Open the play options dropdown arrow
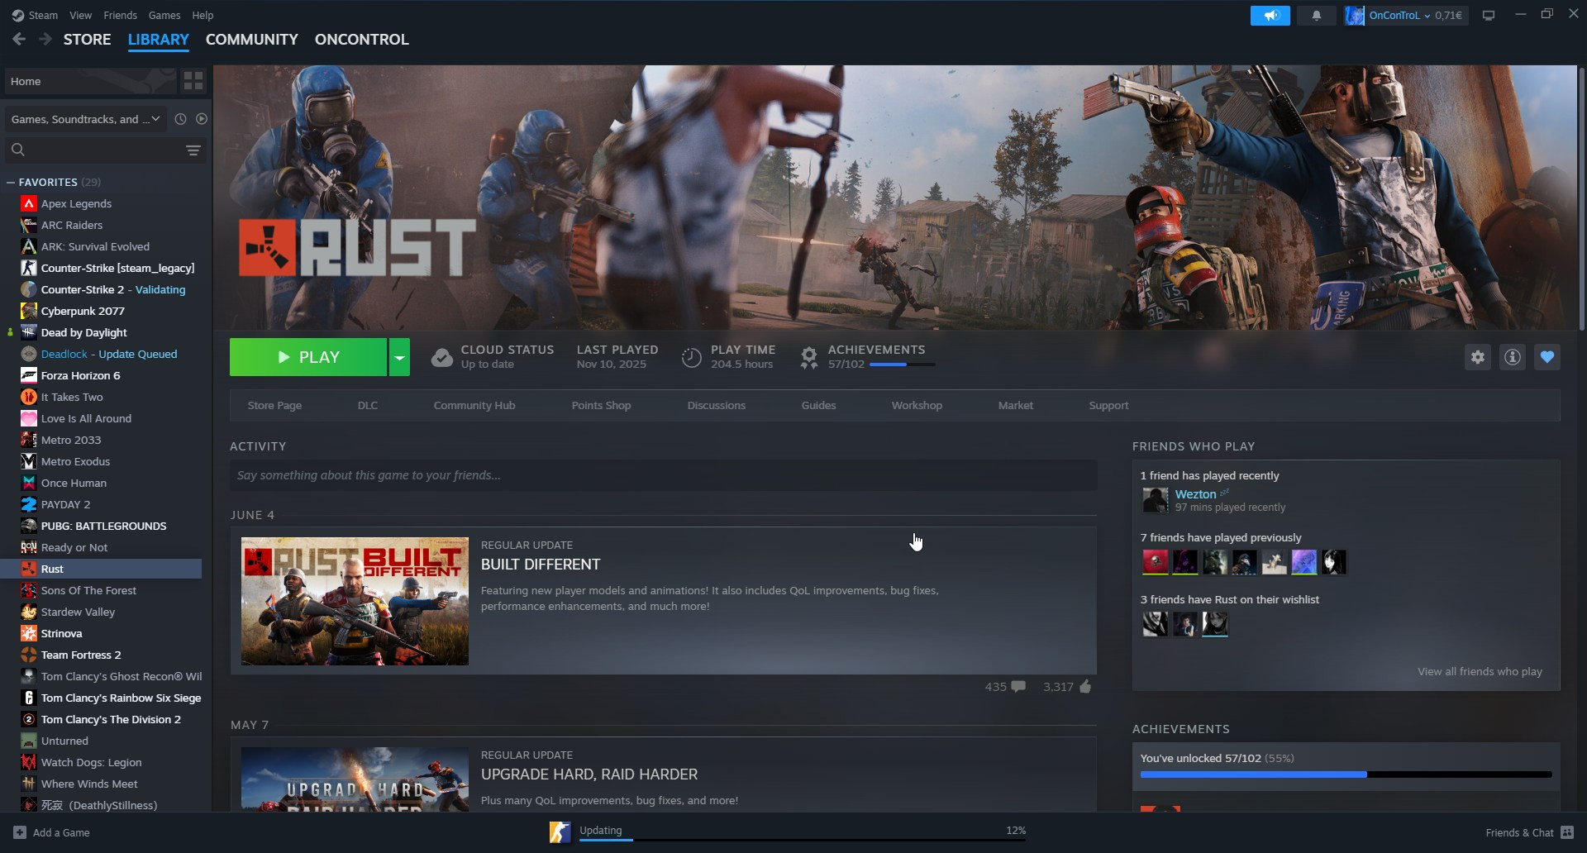Screen dimensions: 1587x853 399,357
